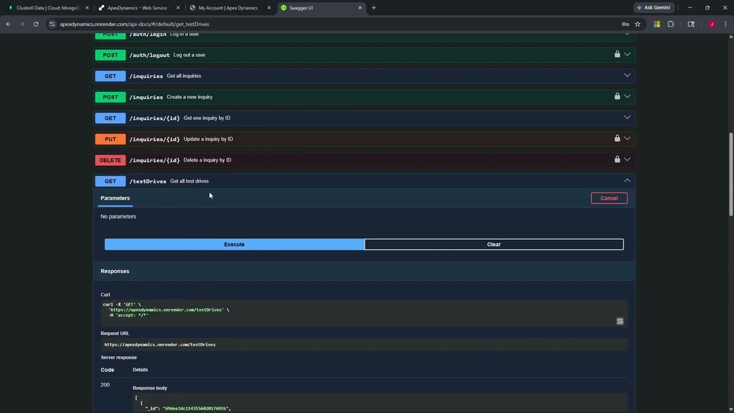Click the colorful extension icon in the toolbar
Screen dimensions: 734x413
pyautogui.click(x=657, y=24)
